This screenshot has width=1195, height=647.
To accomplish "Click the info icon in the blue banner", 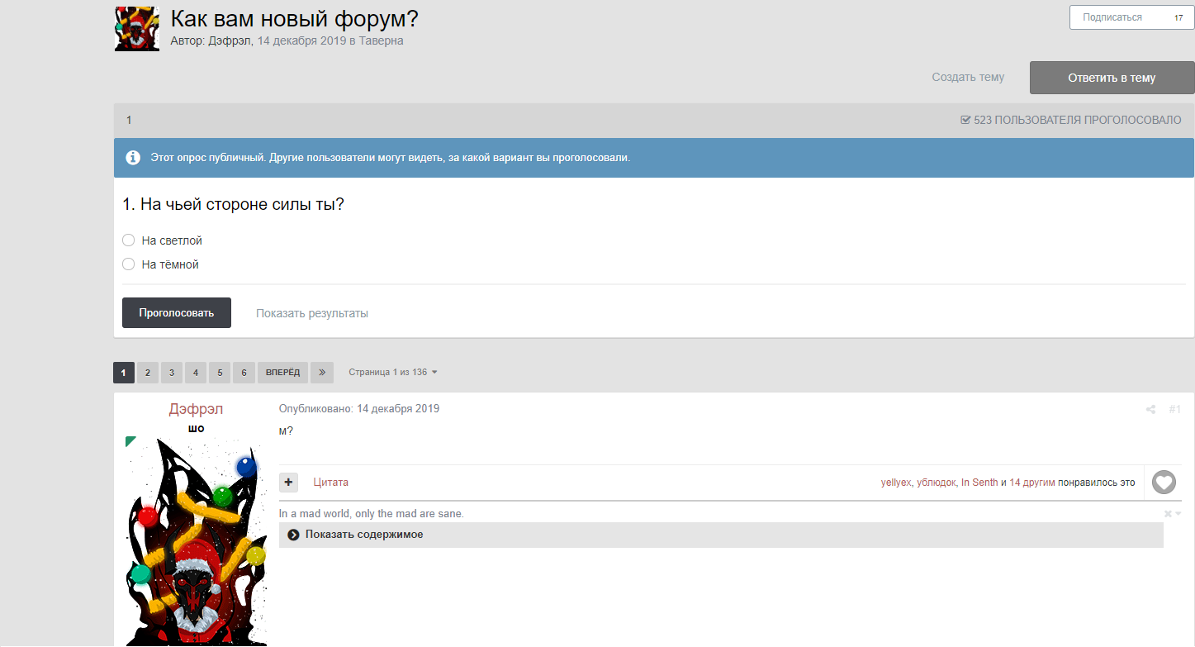I will [x=133, y=158].
